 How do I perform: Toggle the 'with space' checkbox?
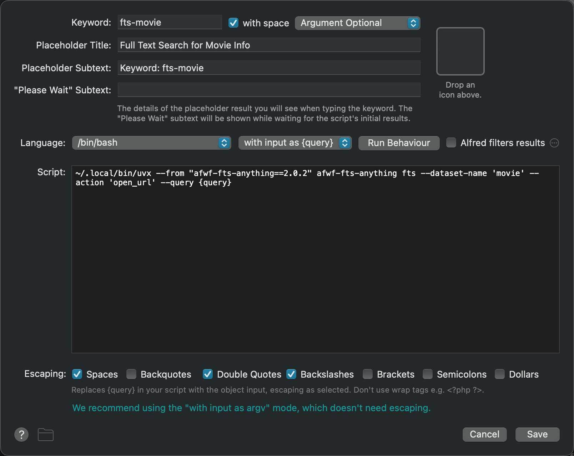[x=233, y=23]
